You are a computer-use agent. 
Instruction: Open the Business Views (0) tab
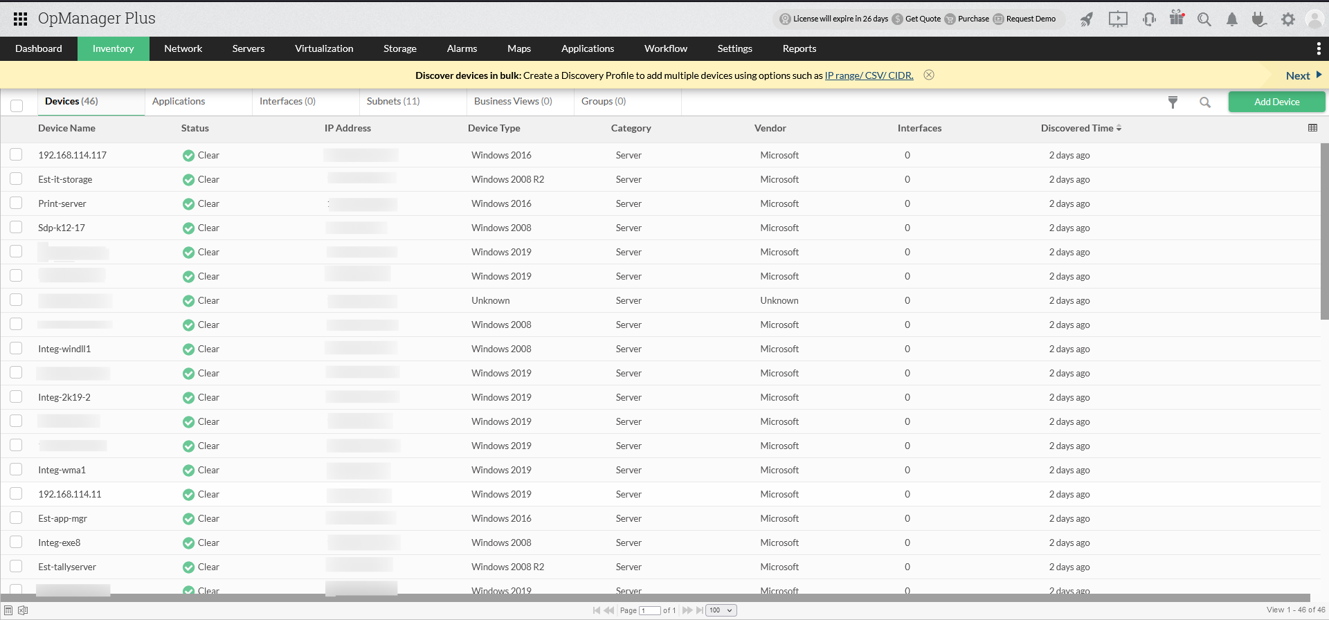tap(513, 101)
